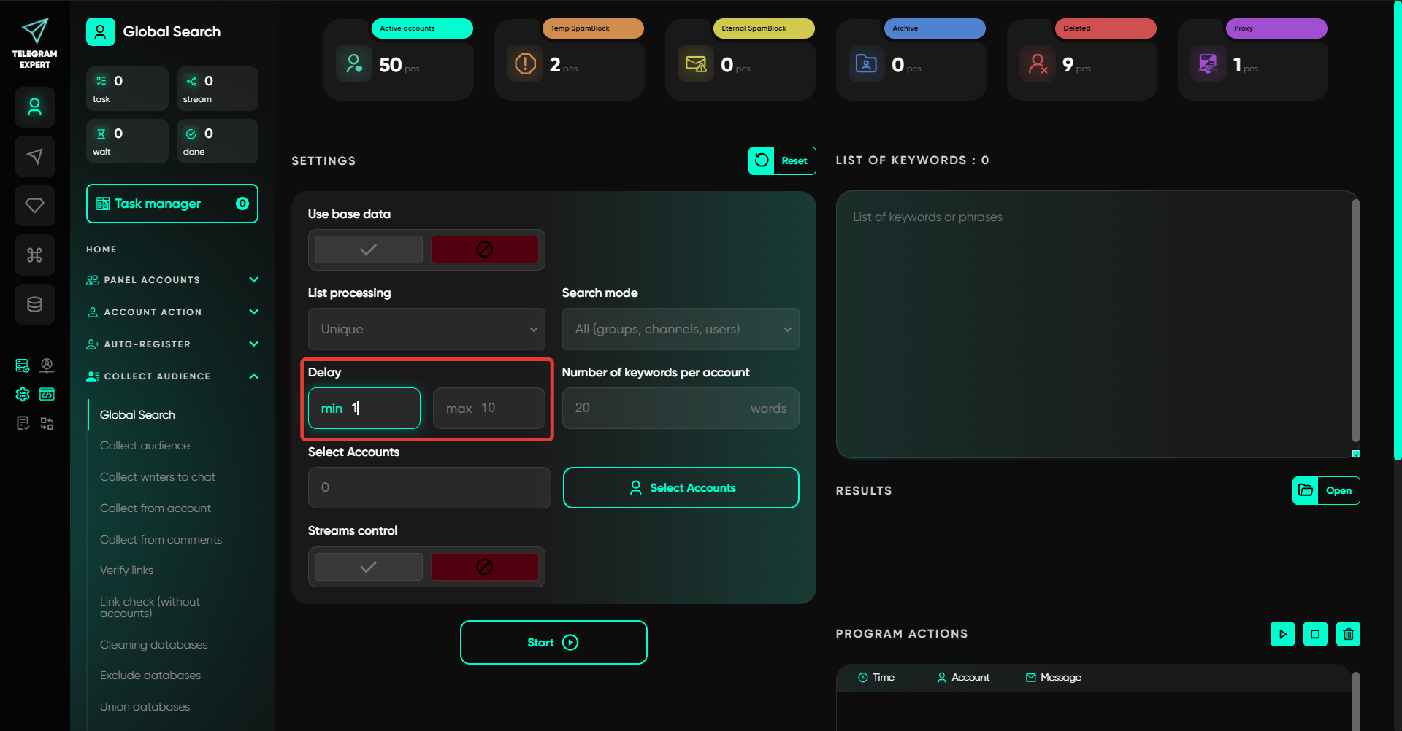
Task: Click the trash icon in Program Actions
Action: pos(1348,634)
